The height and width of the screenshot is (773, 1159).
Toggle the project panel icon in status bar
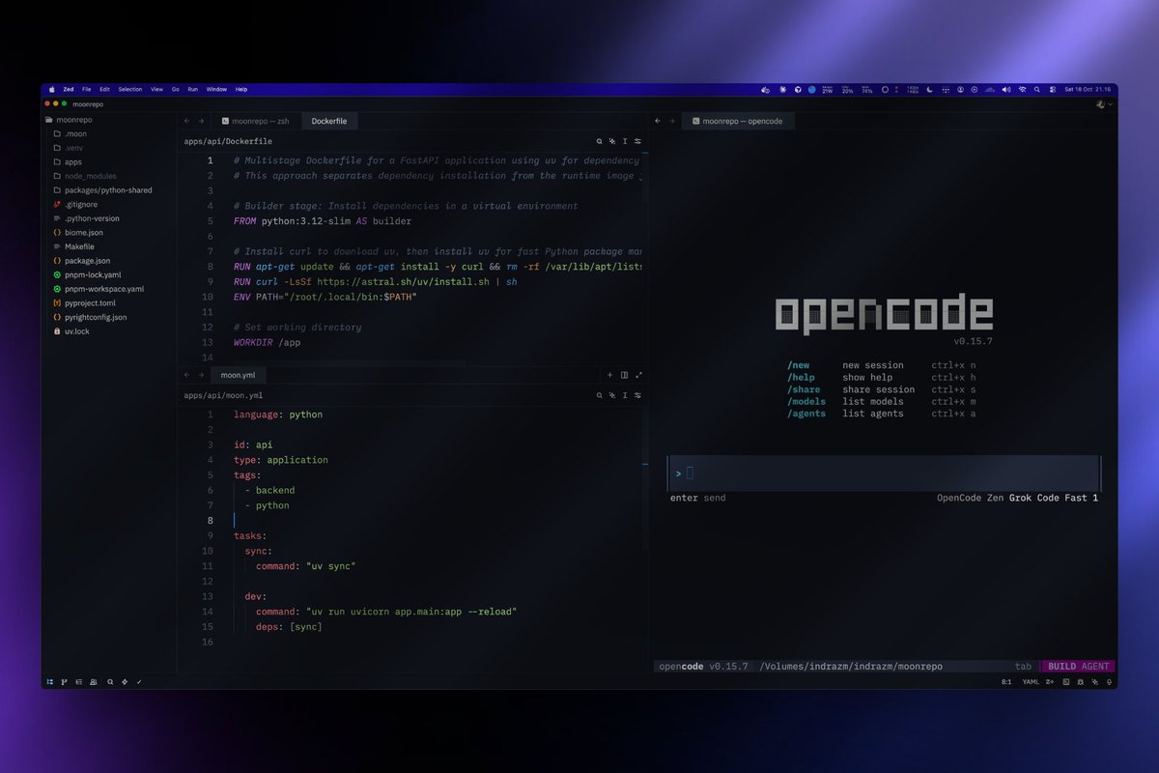pyautogui.click(x=50, y=682)
